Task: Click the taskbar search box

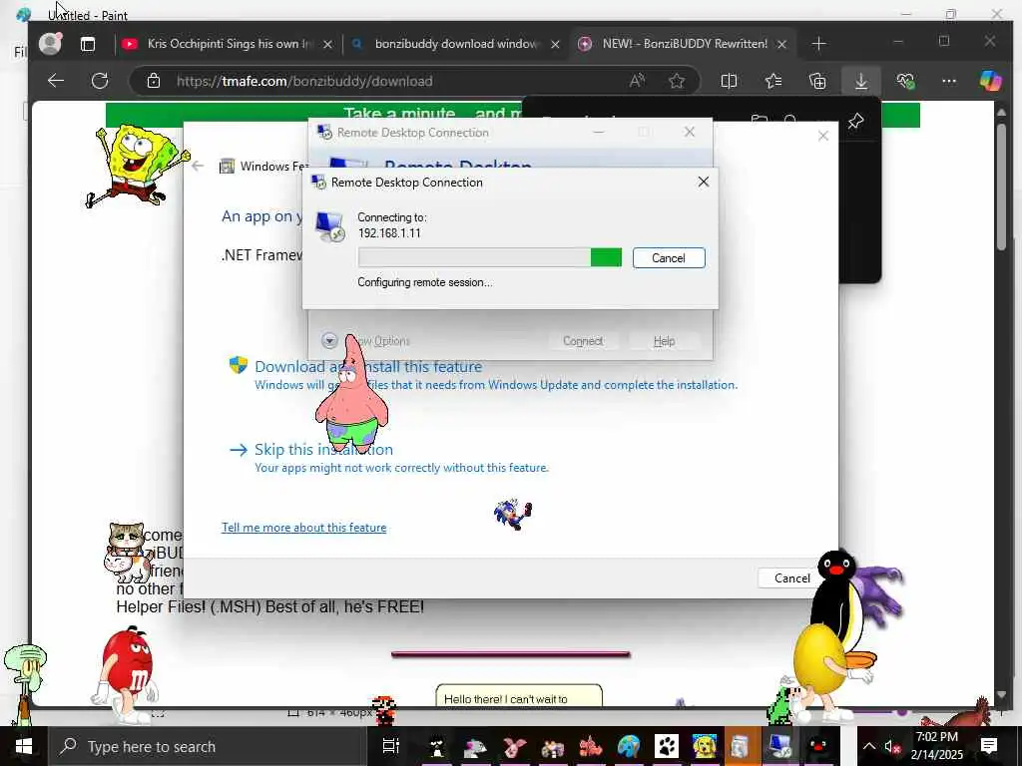Action: [x=208, y=746]
